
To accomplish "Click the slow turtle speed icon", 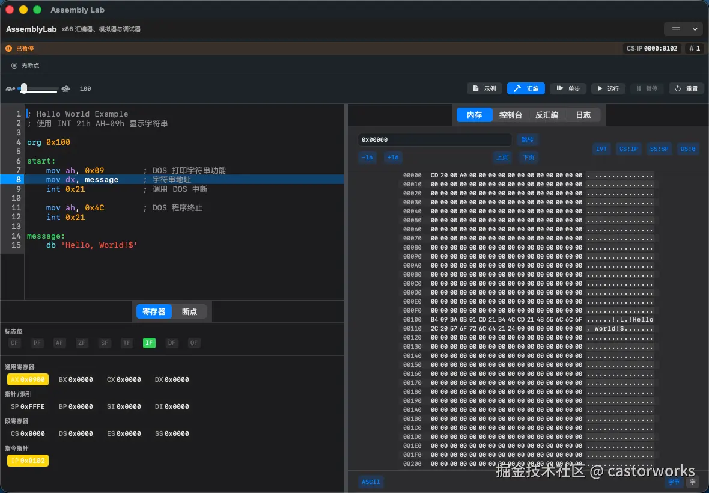I will pyautogui.click(x=10, y=88).
